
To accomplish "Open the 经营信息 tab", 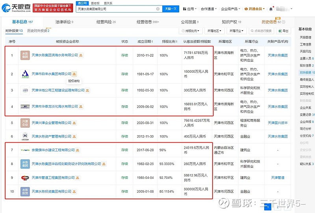I will click(148, 22).
